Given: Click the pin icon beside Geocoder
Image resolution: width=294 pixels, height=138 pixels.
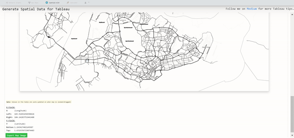Looking at the screenshot, I should [x=68, y=3].
